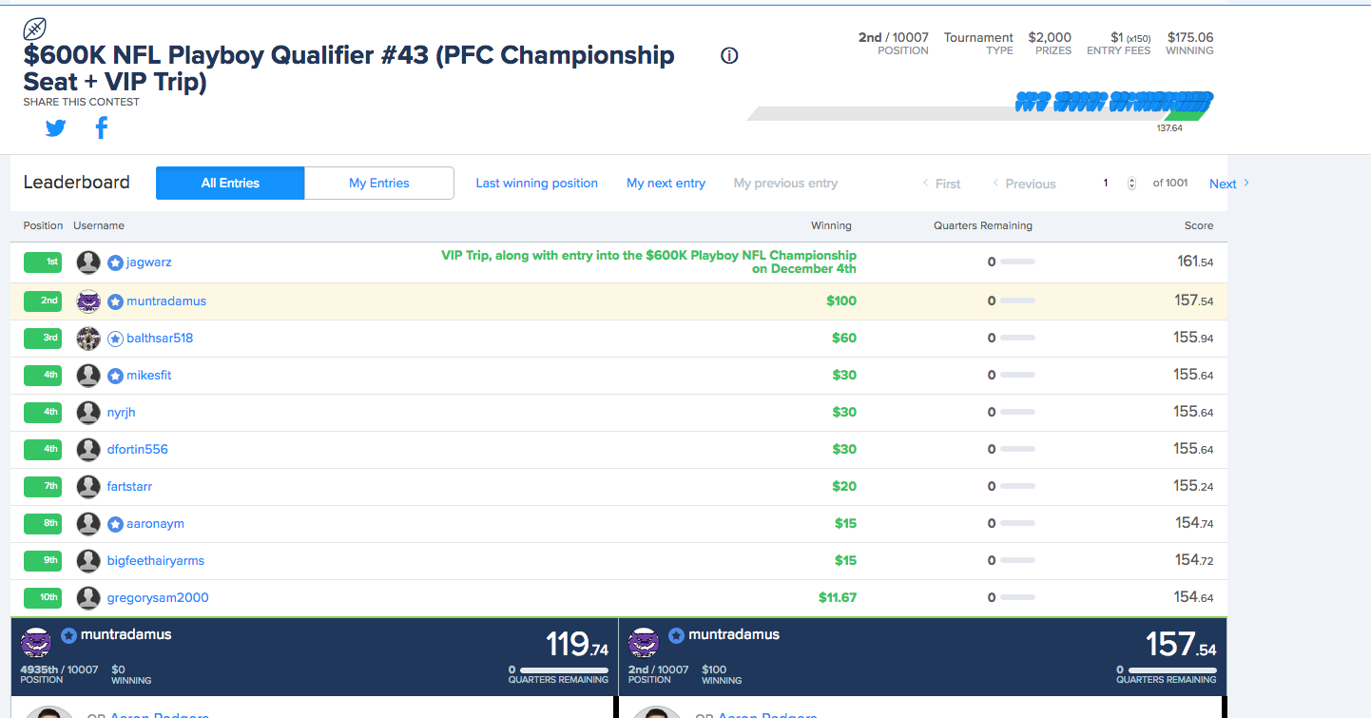Open jagwarz profile link

[x=149, y=262]
